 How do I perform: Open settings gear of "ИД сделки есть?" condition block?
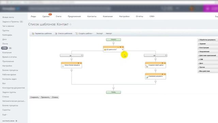coord(120,47)
